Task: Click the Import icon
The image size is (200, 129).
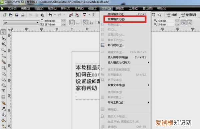Action: click(x=71, y=15)
